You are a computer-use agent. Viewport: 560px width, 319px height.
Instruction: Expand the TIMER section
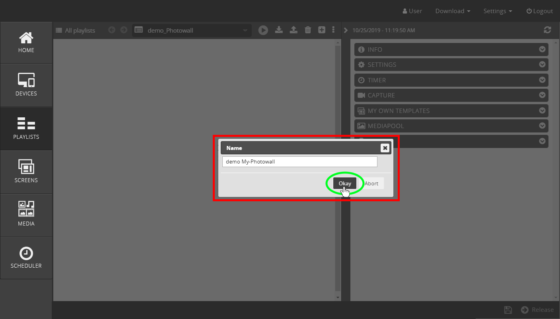tap(451, 80)
